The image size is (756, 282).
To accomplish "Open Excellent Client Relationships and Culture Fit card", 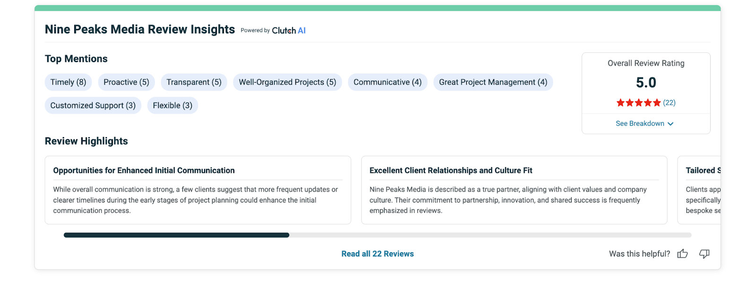I will click(514, 190).
